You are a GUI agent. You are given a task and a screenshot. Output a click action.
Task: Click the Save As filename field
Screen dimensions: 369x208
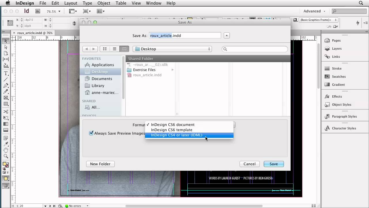click(x=185, y=36)
